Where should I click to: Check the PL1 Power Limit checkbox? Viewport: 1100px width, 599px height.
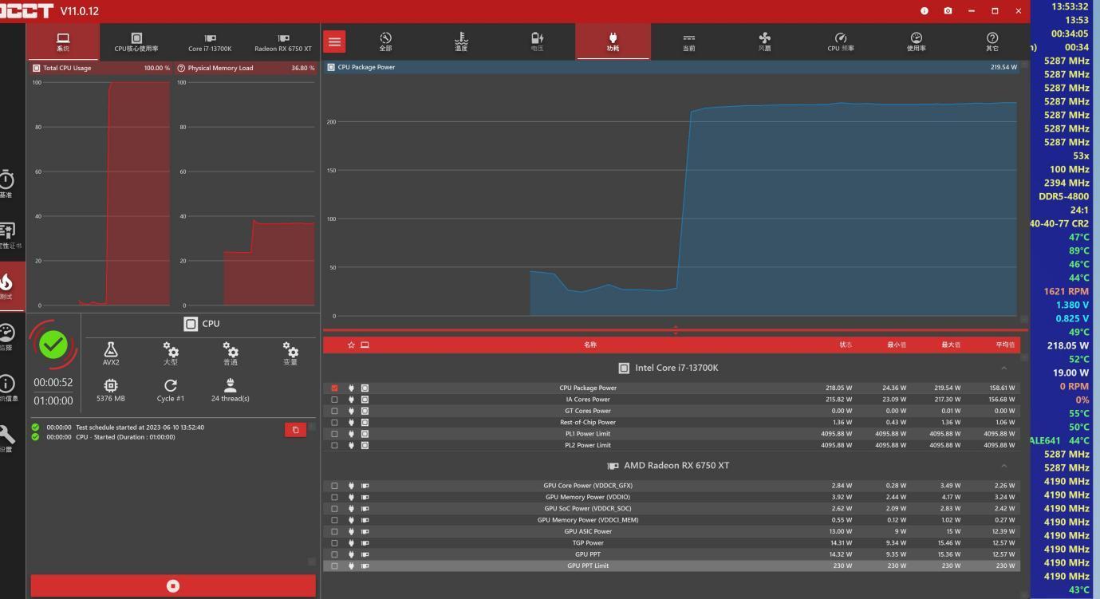pyautogui.click(x=334, y=434)
